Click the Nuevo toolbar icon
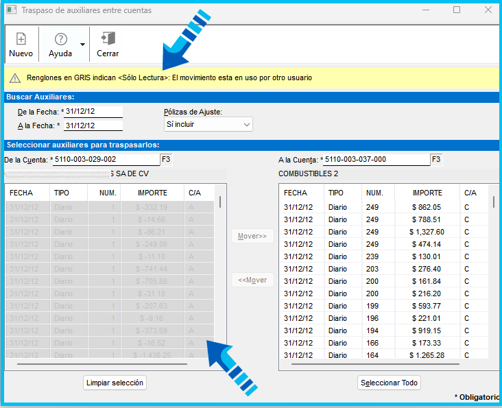 (21, 40)
